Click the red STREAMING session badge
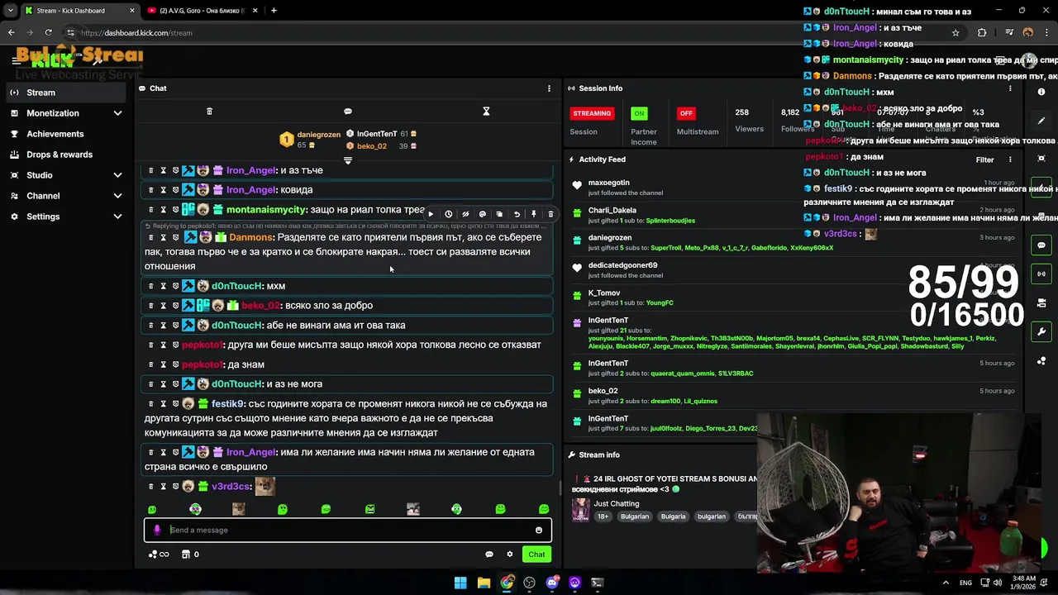1058x595 pixels. click(x=592, y=113)
